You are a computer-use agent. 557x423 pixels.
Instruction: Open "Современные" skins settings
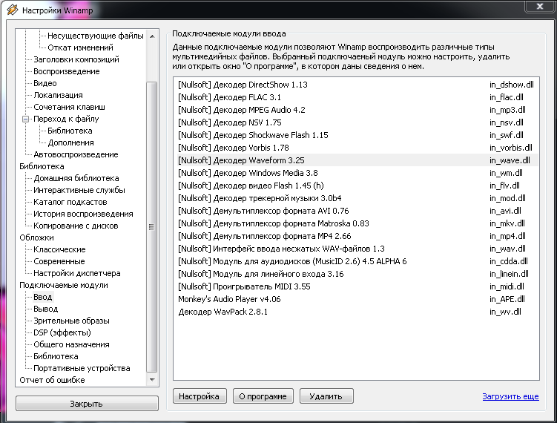pyautogui.click(x=59, y=262)
